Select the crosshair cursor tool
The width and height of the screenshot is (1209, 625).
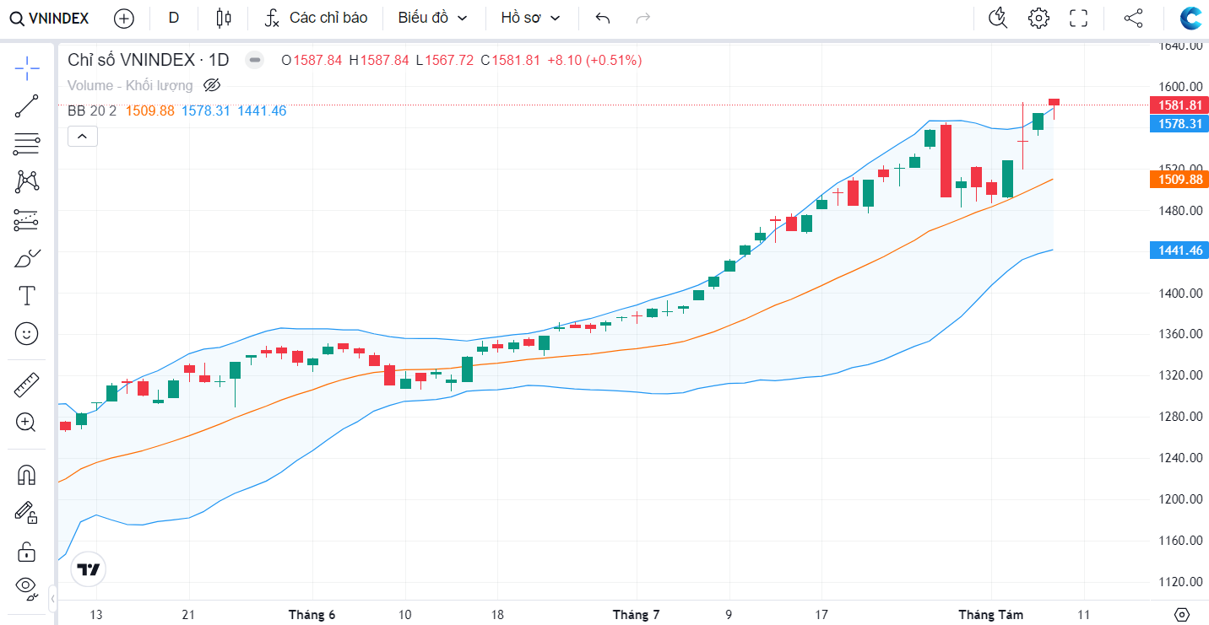point(27,67)
